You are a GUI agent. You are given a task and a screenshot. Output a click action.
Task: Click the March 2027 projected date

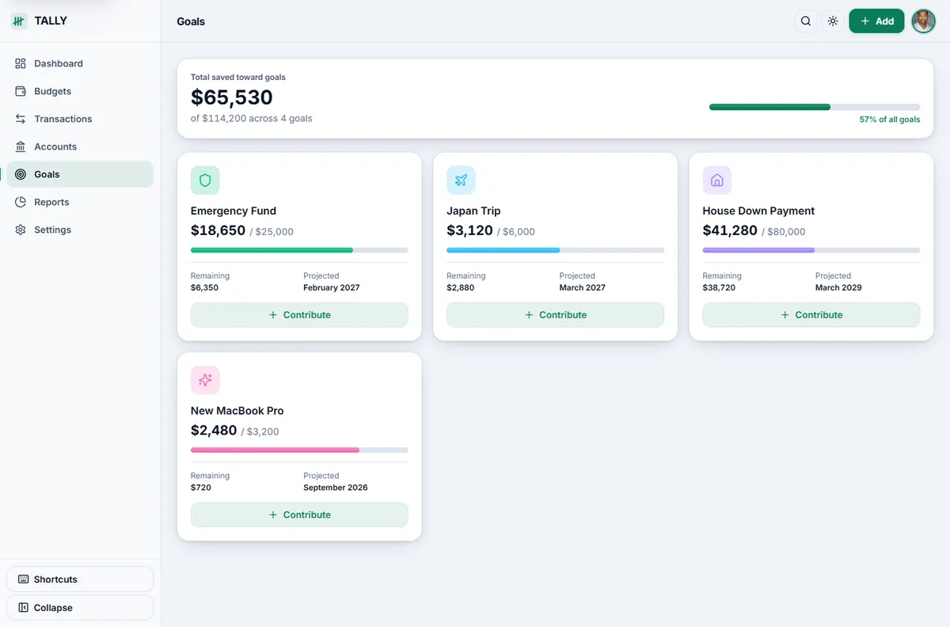tap(583, 287)
